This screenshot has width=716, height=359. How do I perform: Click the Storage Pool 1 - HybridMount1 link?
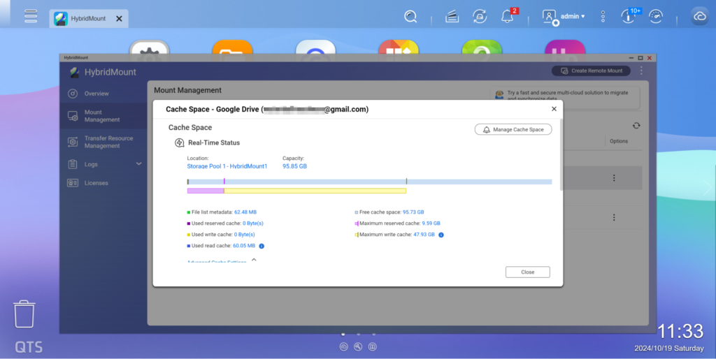click(x=227, y=166)
